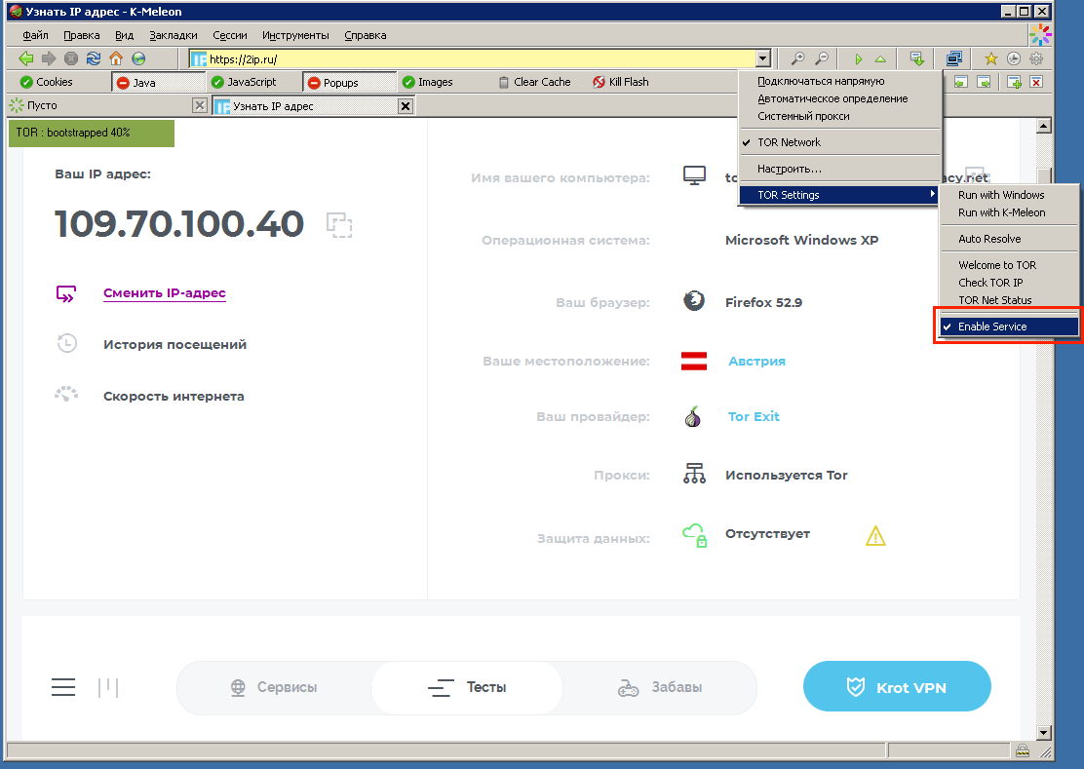Open the URL bar dropdown arrow
This screenshot has width=1084, height=769.
click(x=763, y=58)
